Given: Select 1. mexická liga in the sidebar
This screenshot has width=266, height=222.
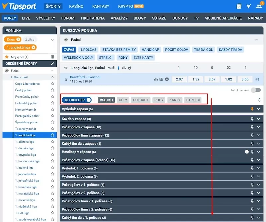Looking at the screenshot, I should tap(25, 200).
